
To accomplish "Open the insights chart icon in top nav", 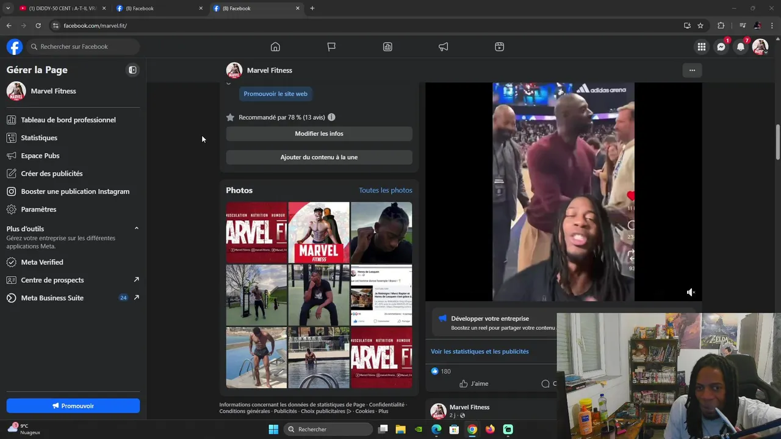I will click(x=387, y=47).
